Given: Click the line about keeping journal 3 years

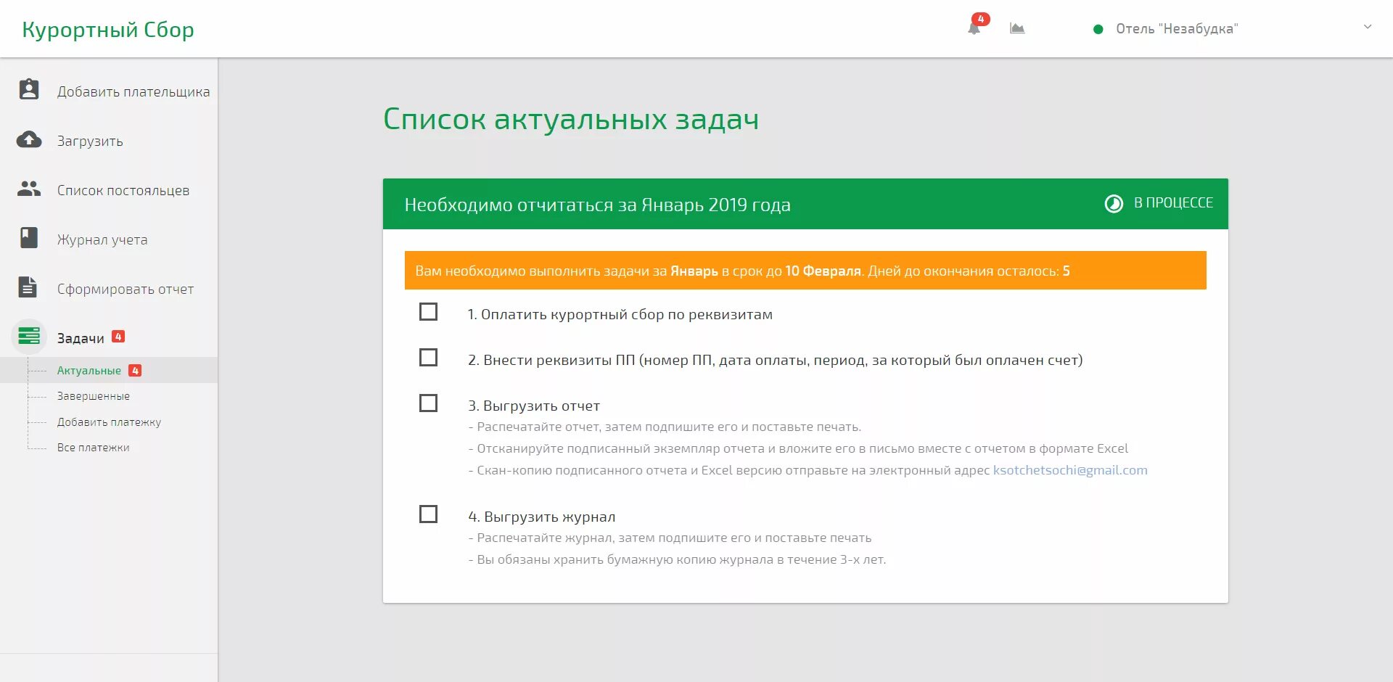Looking at the screenshot, I should [677, 559].
